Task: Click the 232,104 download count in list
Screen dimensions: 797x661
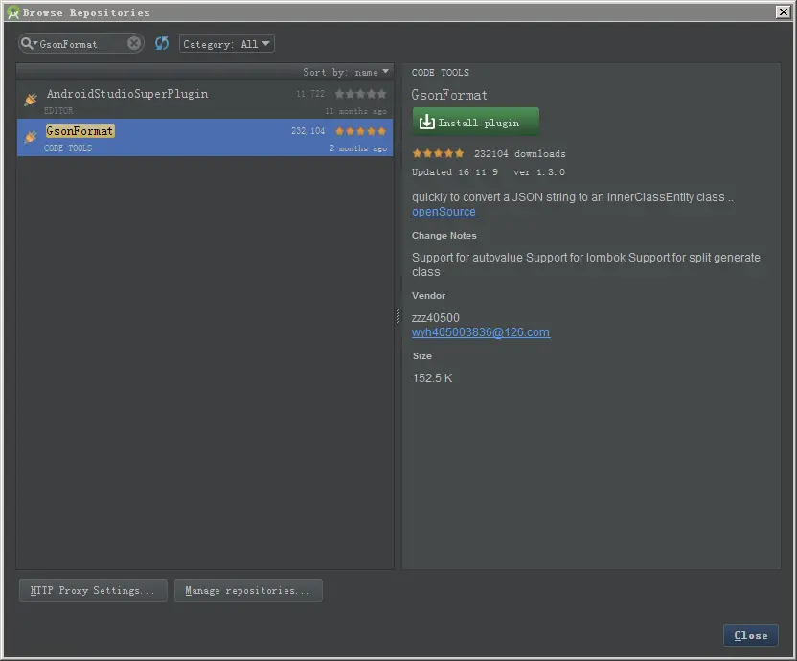Action: click(308, 131)
